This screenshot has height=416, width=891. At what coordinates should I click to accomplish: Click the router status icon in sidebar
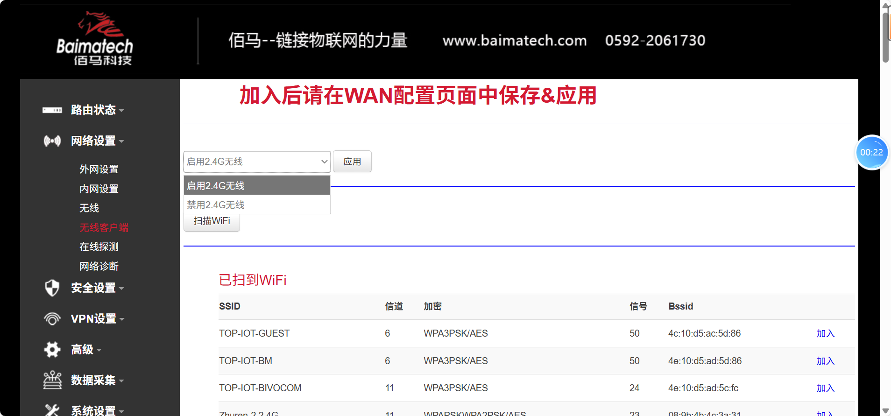[52, 110]
